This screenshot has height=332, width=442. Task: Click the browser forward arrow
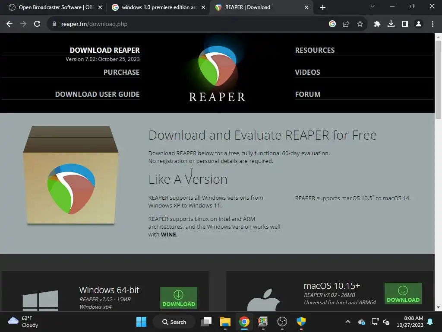(23, 24)
